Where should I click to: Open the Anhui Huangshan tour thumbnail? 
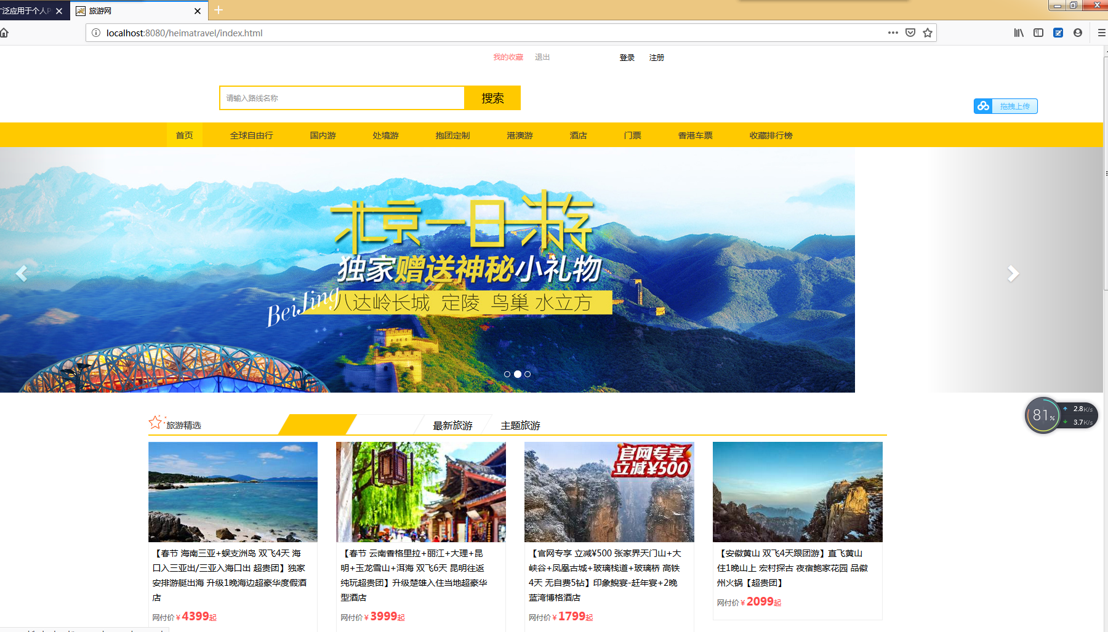(x=798, y=492)
